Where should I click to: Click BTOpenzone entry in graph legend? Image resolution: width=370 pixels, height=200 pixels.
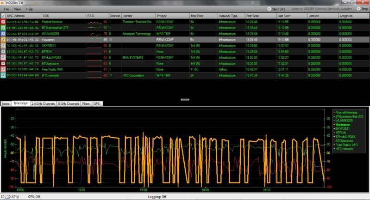(x=344, y=141)
